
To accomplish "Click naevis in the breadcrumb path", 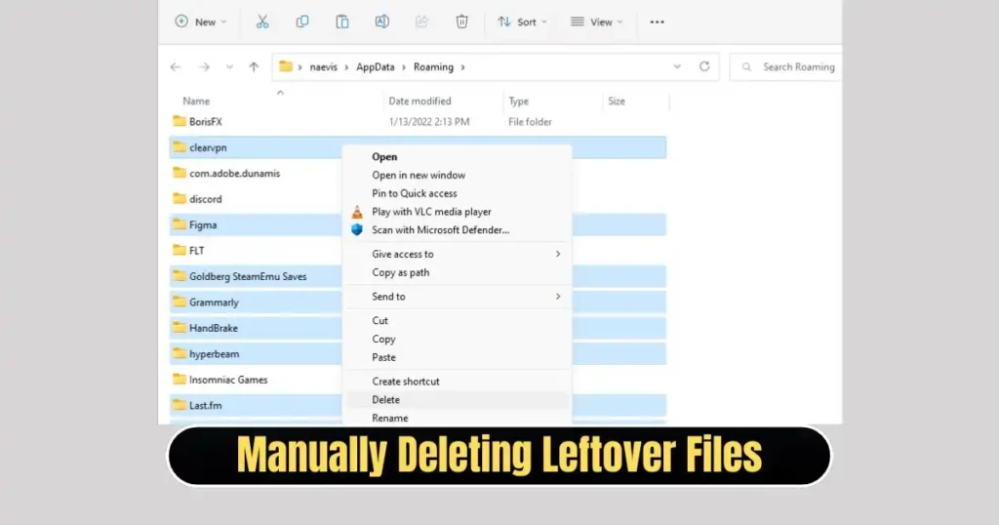I will (x=324, y=67).
